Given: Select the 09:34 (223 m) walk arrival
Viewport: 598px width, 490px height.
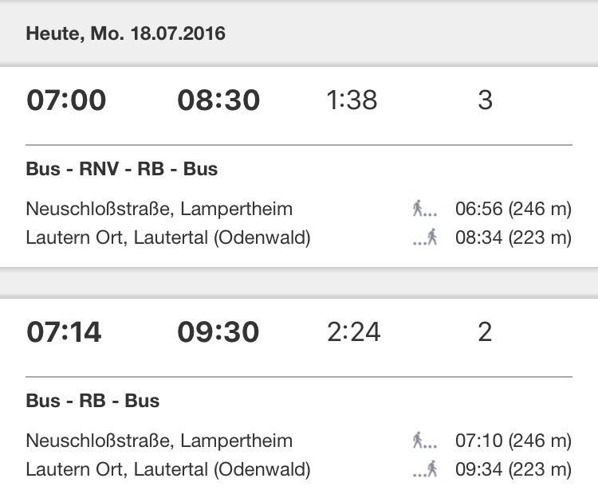Looking at the screenshot, I should click(513, 468).
